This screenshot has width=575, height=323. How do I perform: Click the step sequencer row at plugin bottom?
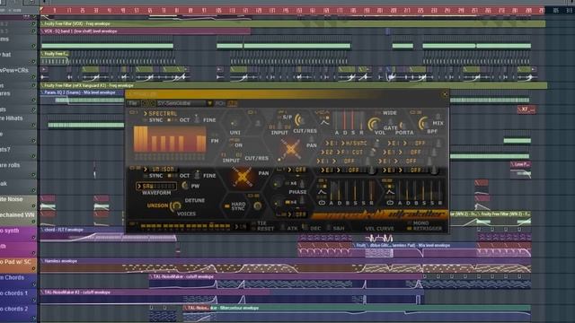(x=185, y=226)
